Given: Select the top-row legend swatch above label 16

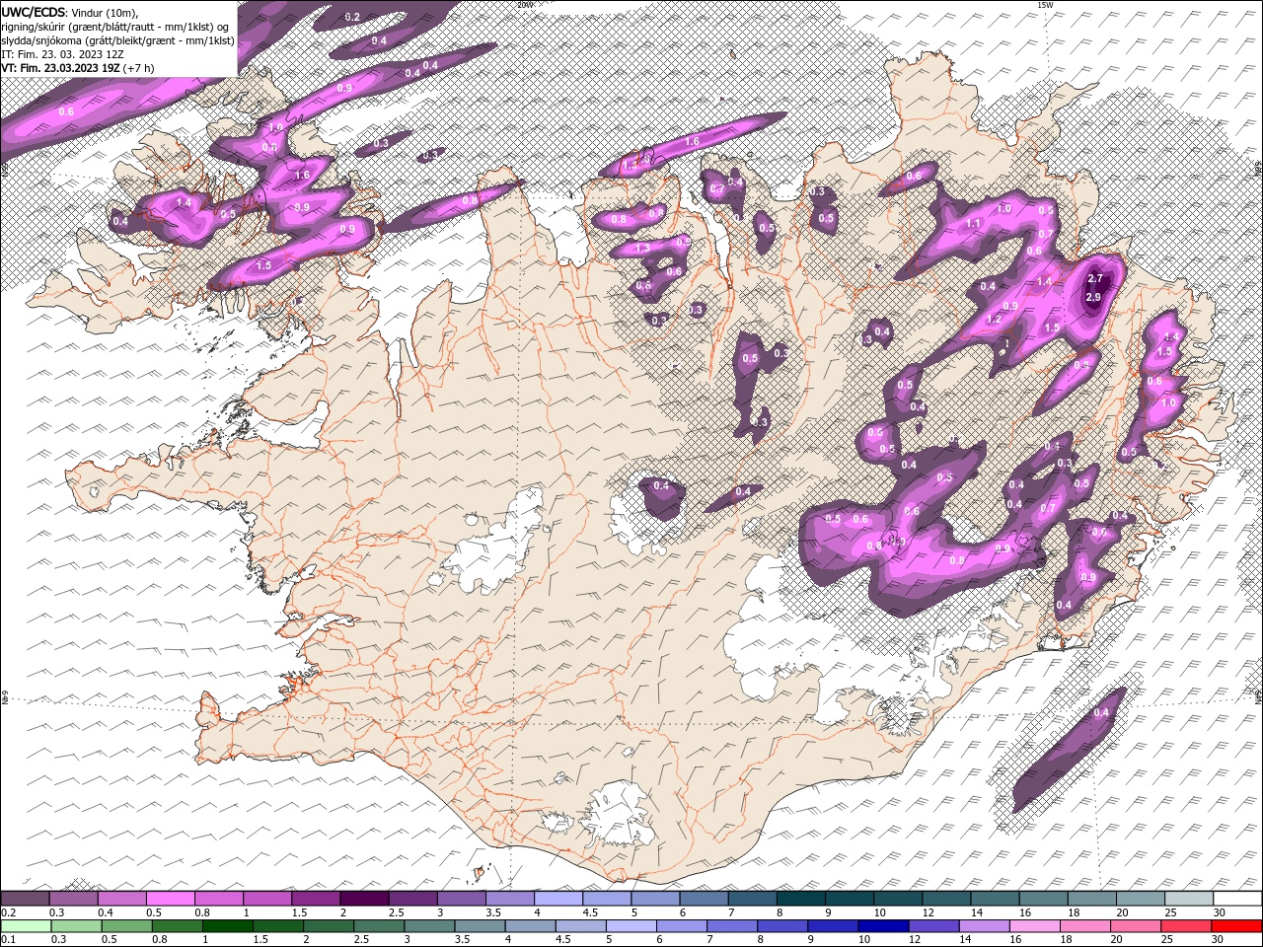Looking at the screenshot, I should (1043, 899).
